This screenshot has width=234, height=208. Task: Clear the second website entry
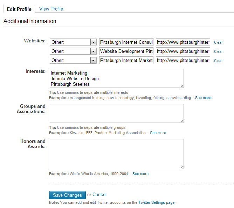(218, 51)
